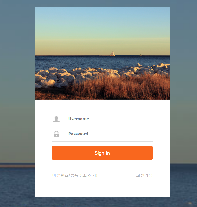The image size is (197, 207).
Task: Open the 회원가입 sign-up link
Action: [x=144, y=175]
